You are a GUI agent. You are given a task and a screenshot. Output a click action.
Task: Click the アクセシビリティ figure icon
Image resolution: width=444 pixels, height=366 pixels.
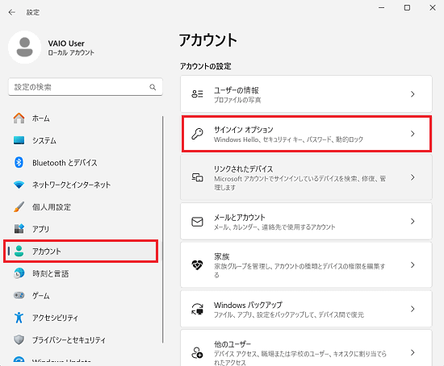pyautogui.click(x=19, y=318)
